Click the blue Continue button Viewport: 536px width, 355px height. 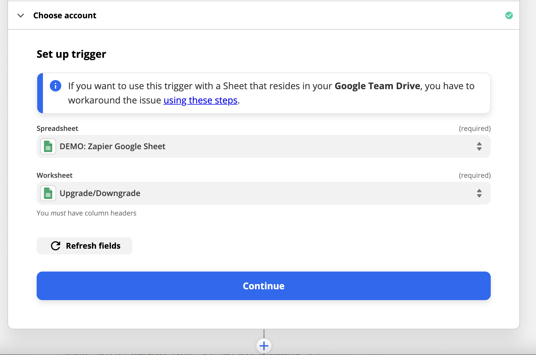(x=263, y=286)
